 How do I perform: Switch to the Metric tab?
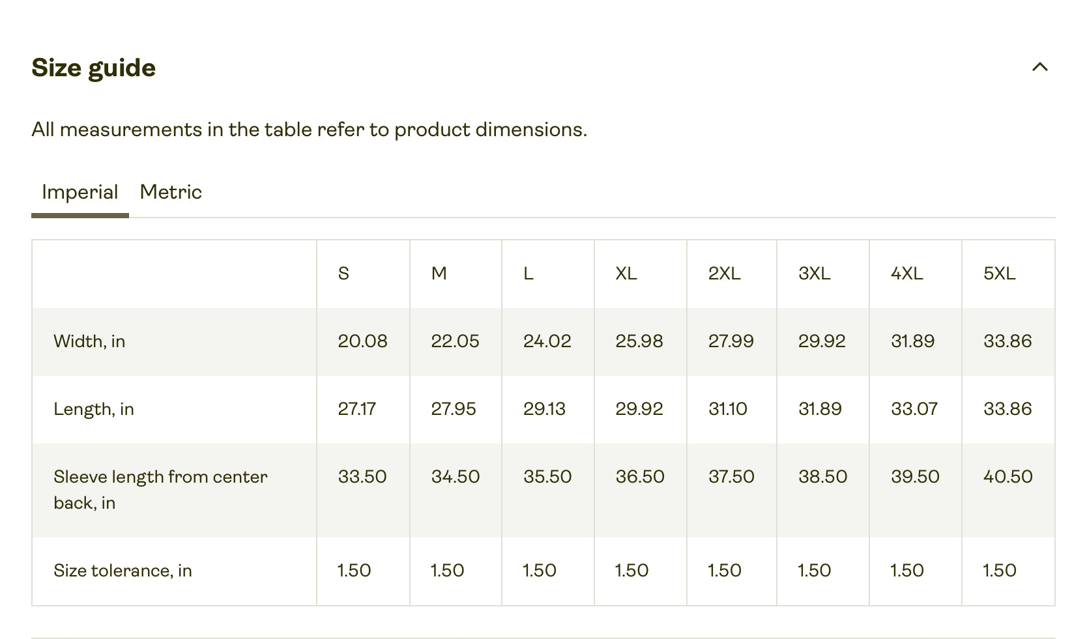[171, 192]
